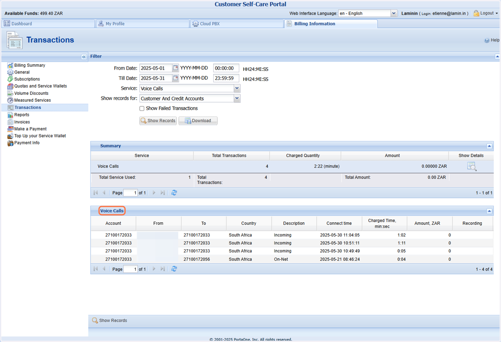
Task: Refresh the Voice Calls grid
Action: pyautogui.click(x=174, y=269)
